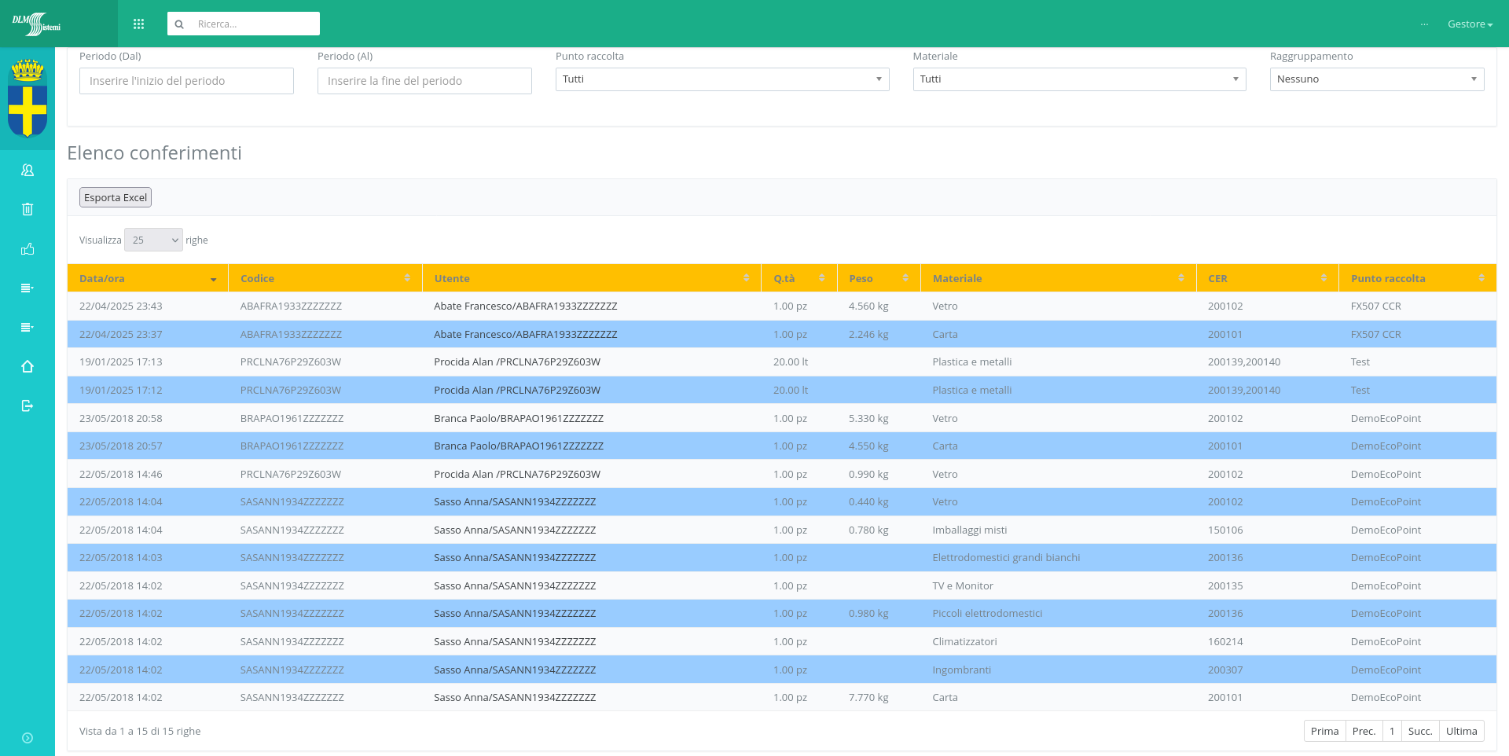Click the Periodo (Dal) date field

click(186, 81)
